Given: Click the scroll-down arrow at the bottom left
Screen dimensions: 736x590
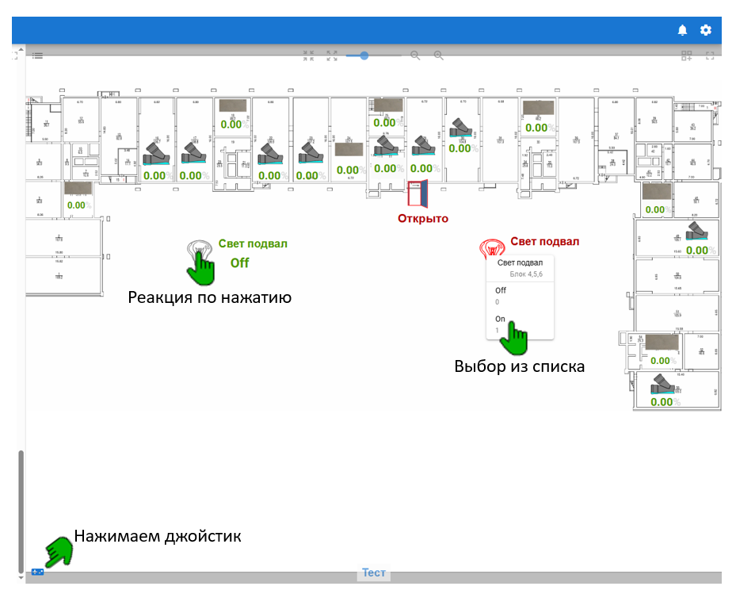Looking at the screenshot, I should pos(21,577).
